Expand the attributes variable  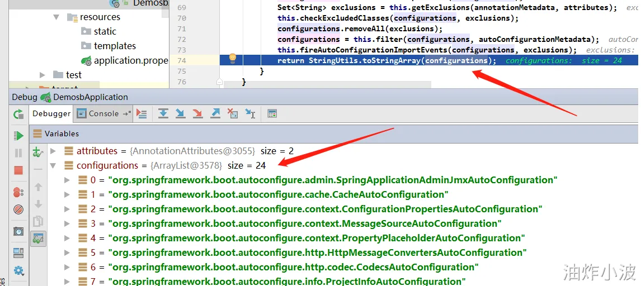coord(53,151)
